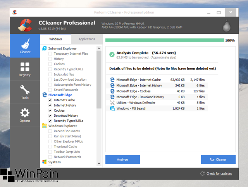
Task: Uncheck Microsoft Edge Internet Cache checkbox
Action: pos(50,100)
